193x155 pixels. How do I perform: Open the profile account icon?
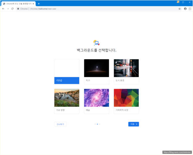(185, 9)
